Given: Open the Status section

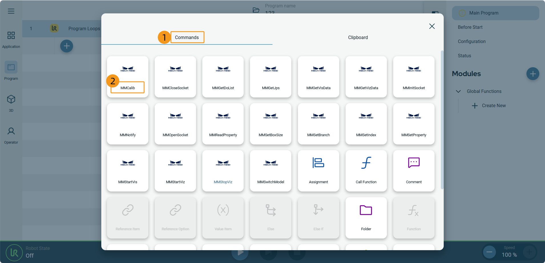Looking at the screenshot, I should click(x=464, y=56).
